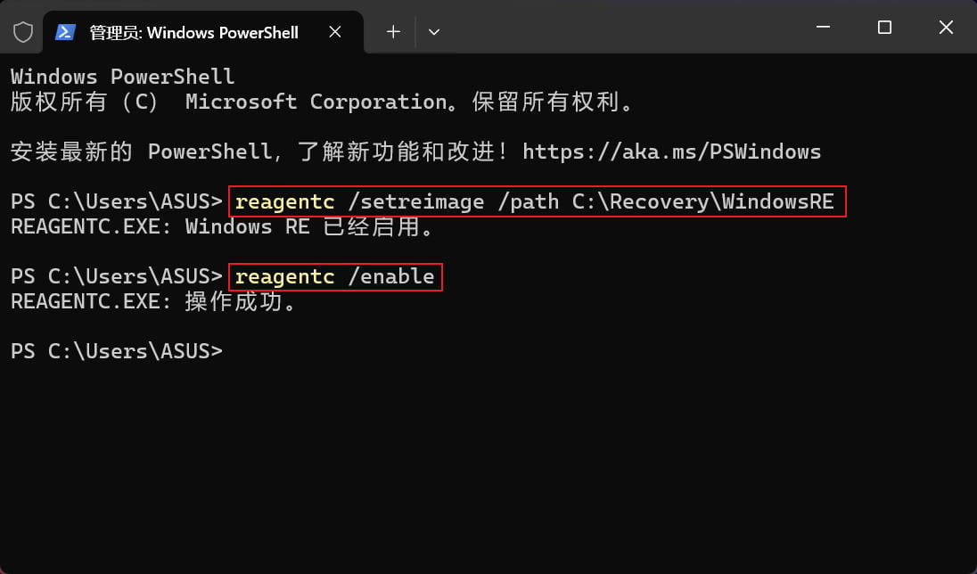The image size is (977, 574).
Task: Click the reagentc /enable command text
Action: [335, 277]
